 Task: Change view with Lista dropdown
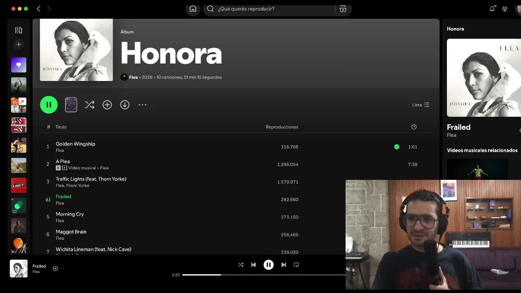point(421,105)
